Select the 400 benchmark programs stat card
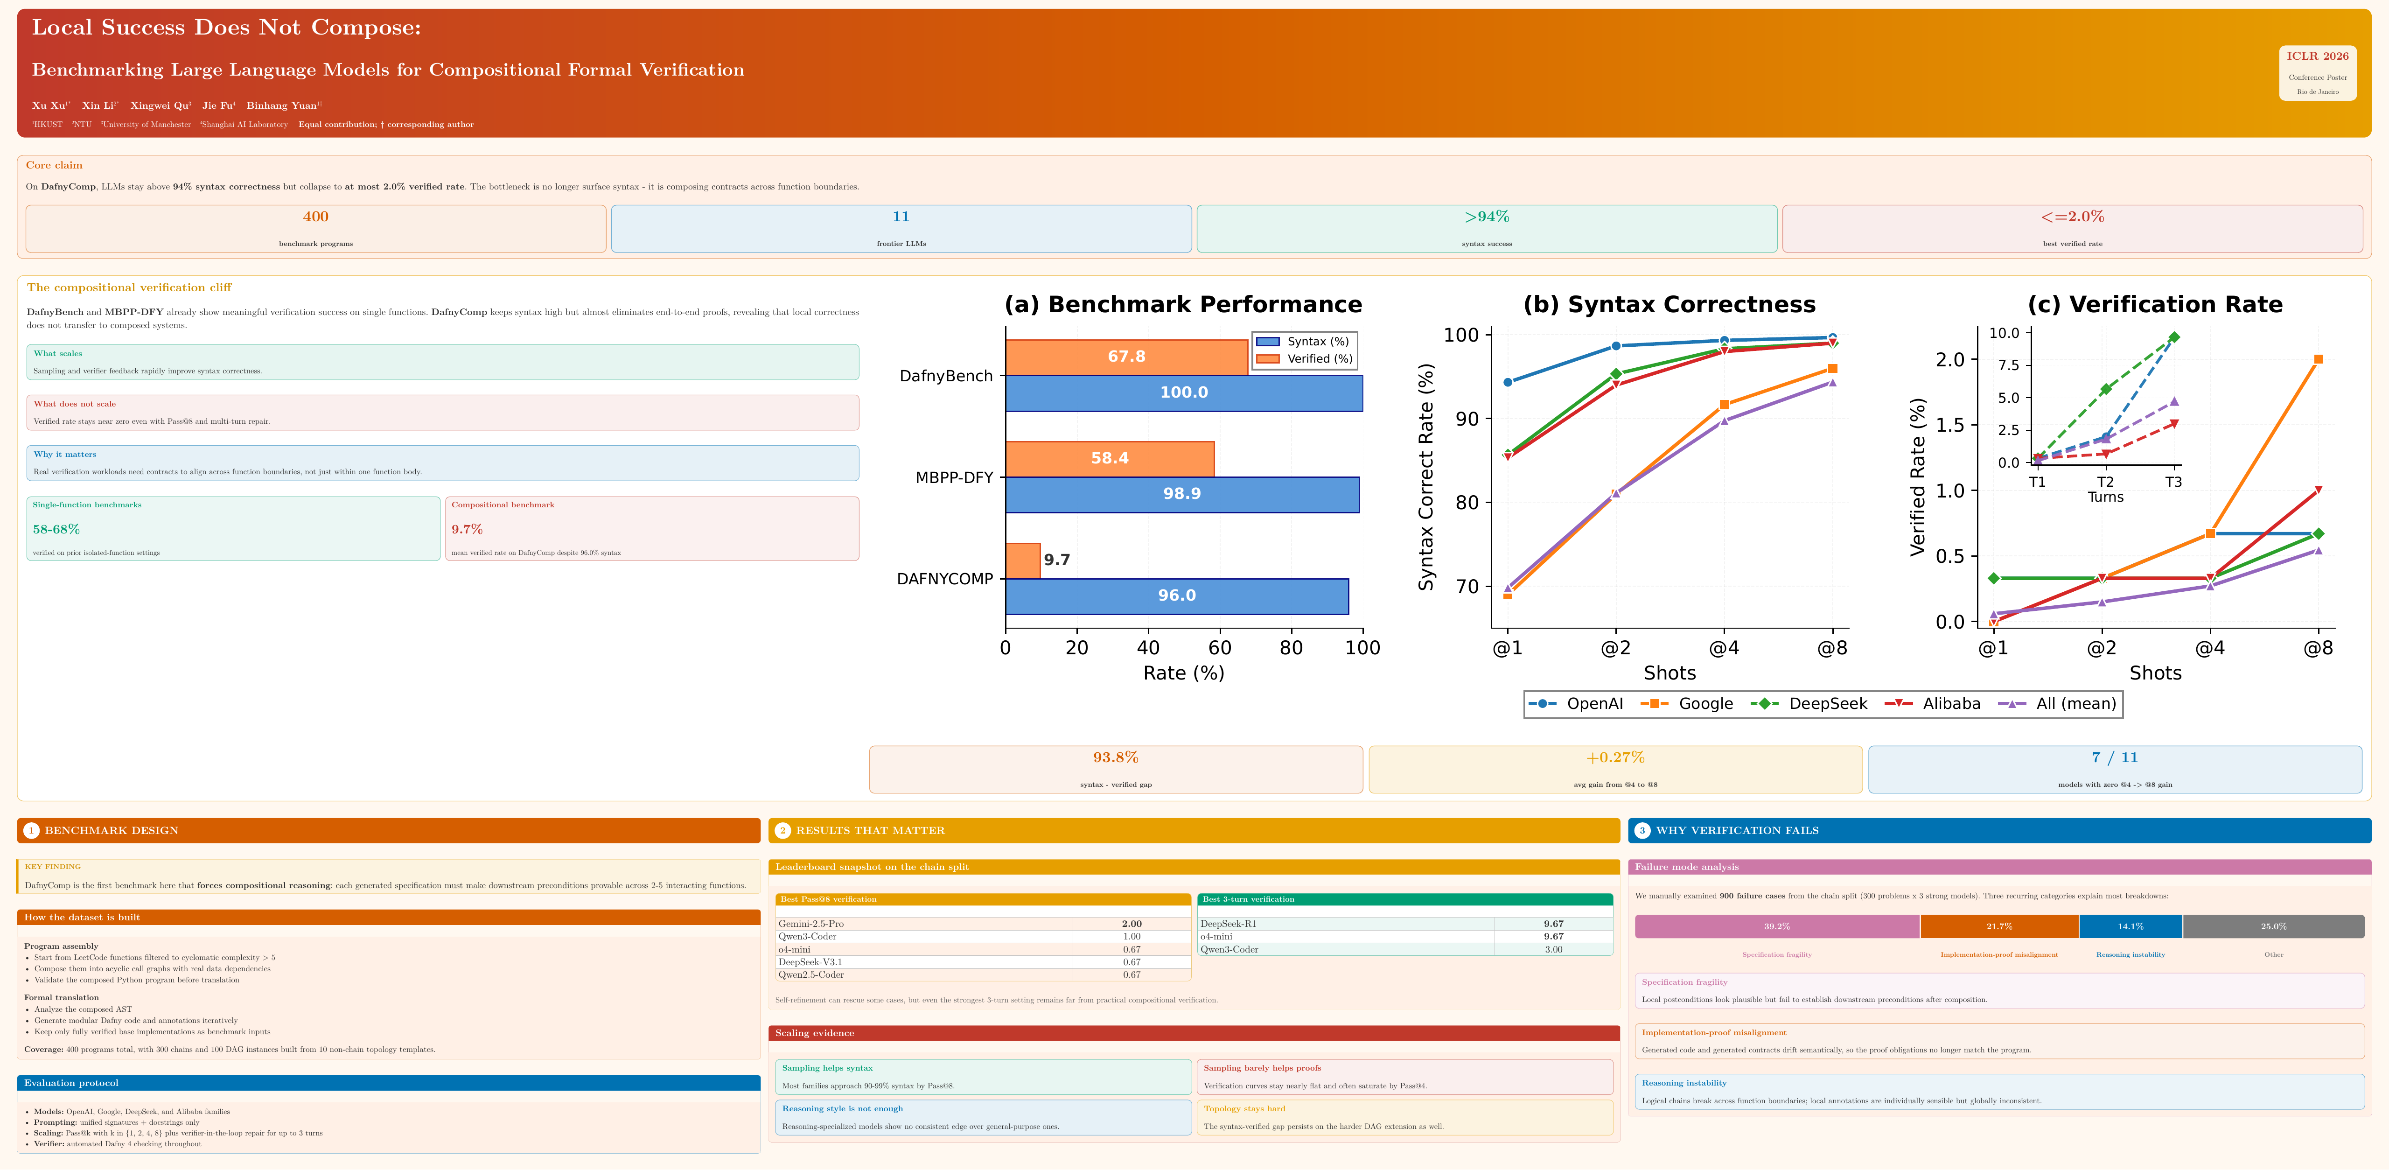This screenshot has width=2389, height=1170. (315, 228)
